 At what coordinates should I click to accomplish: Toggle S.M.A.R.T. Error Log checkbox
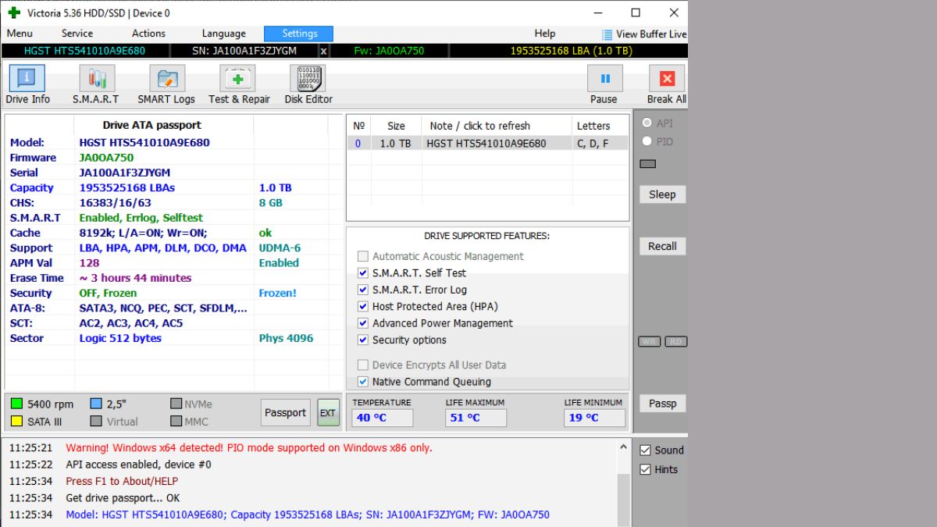[x=362, y=290]
